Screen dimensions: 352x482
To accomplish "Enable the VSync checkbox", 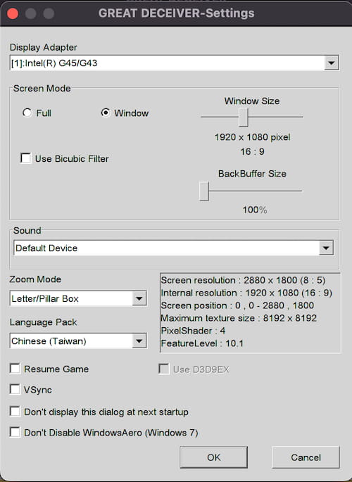I will [15, 389].
